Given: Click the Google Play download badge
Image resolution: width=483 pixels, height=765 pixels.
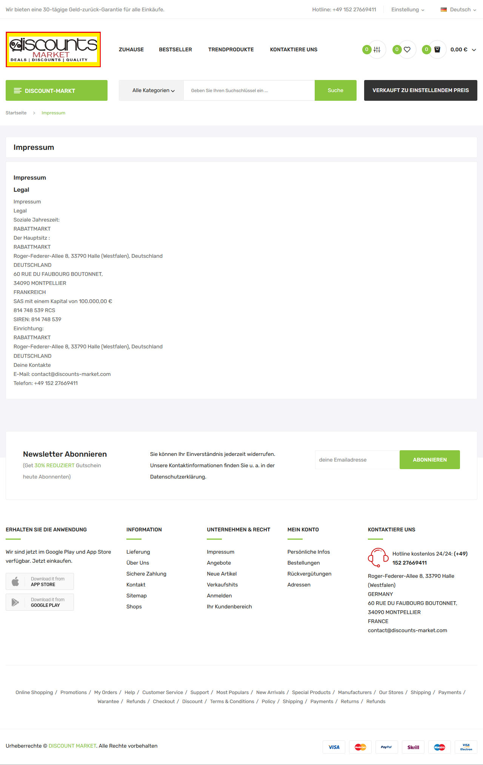Looking at the screenshot, I should point(40,602).
